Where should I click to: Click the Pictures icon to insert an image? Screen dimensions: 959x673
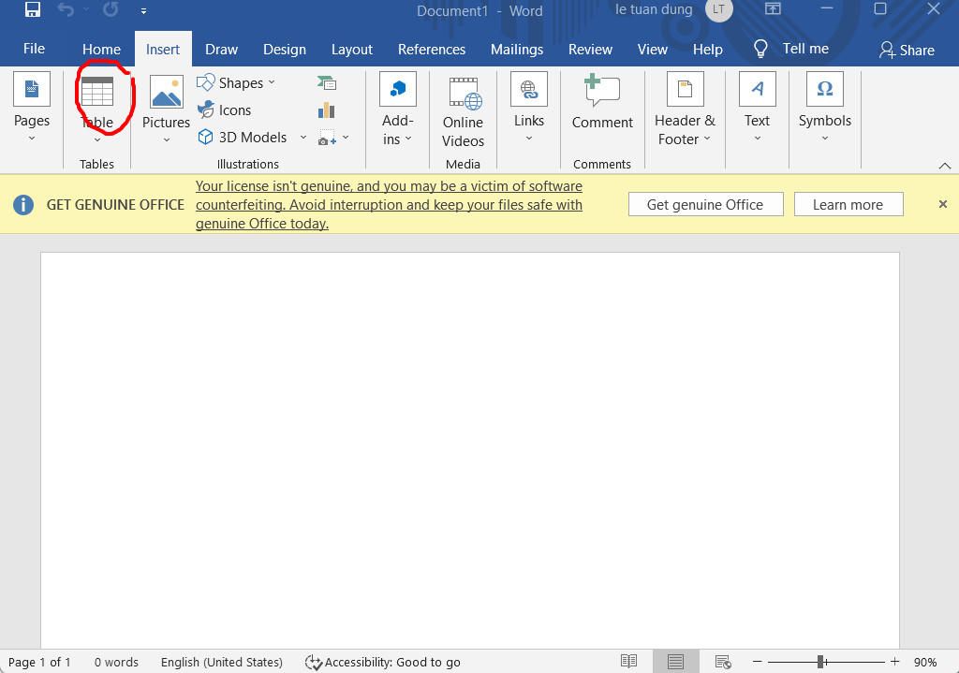[167, 92]
